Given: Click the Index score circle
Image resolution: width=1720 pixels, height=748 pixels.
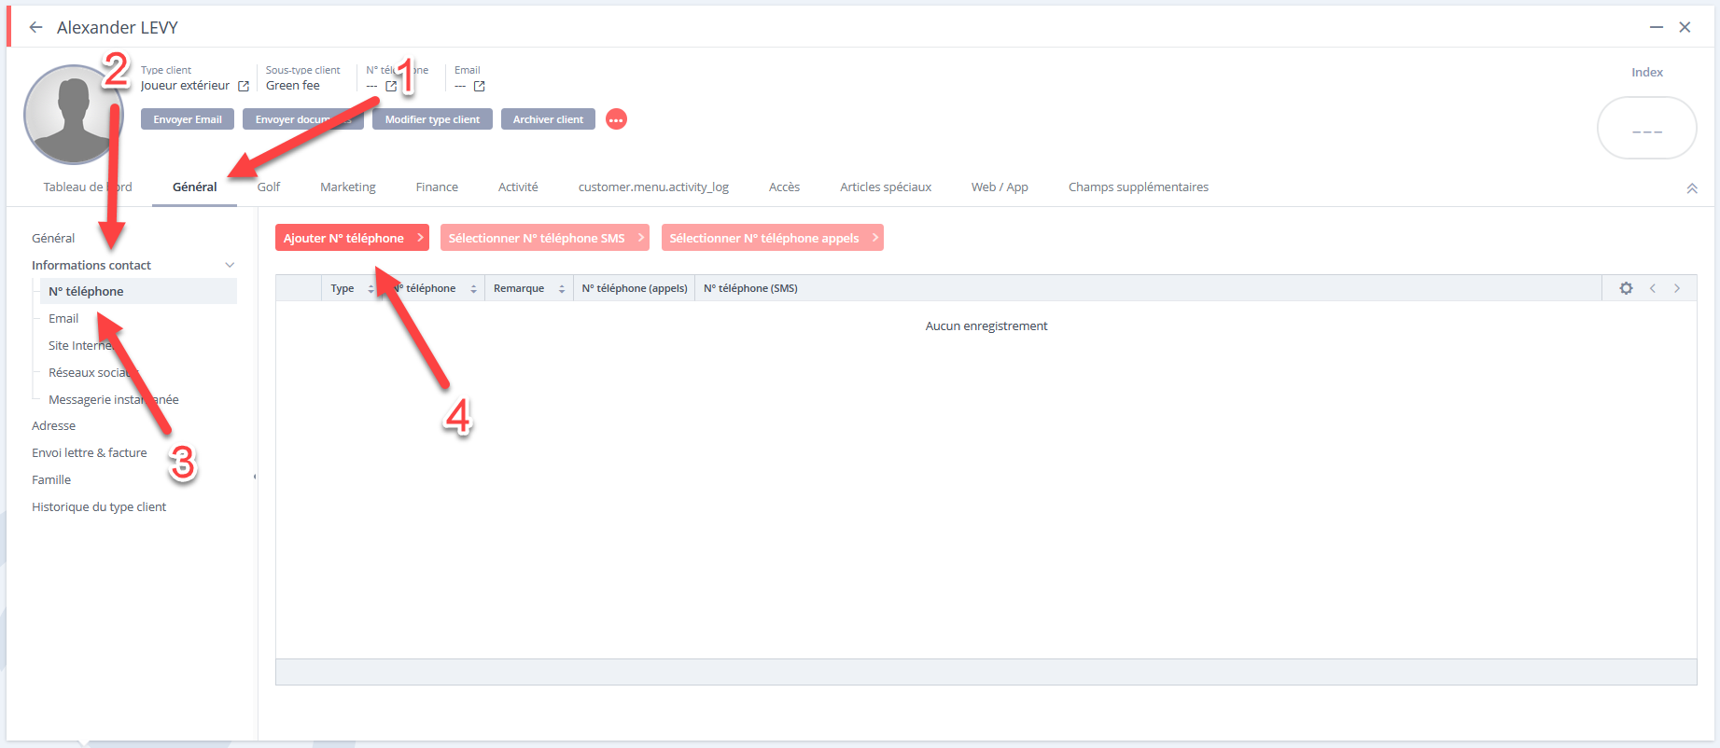Looking at the screenshot, I should tap(1646, 128).
